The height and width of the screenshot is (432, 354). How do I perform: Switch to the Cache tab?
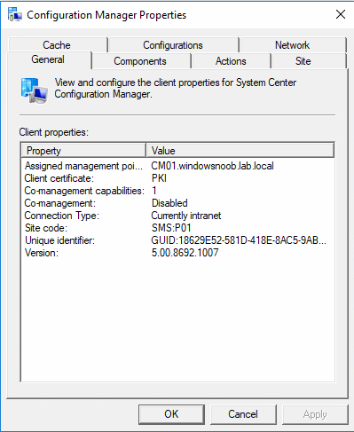pyautogui.click(x=58, y=45)
